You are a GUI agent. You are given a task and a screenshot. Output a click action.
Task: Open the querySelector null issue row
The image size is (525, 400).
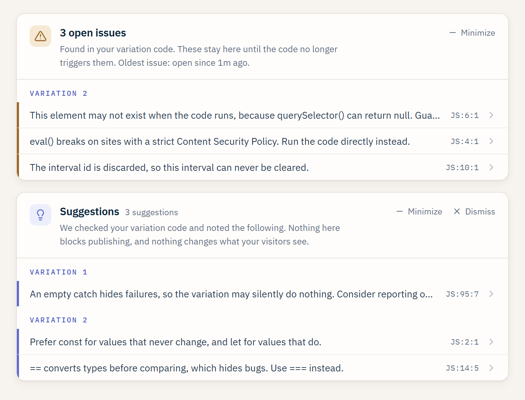click(x=262, y=115)
